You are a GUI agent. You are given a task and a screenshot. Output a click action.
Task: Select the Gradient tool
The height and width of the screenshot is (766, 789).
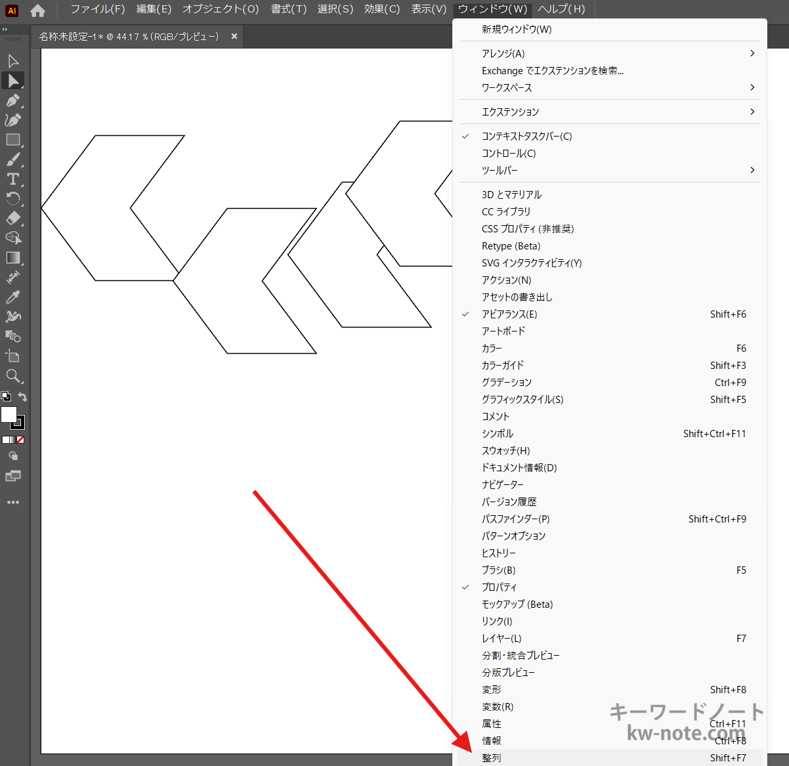(x=12, y=258)
